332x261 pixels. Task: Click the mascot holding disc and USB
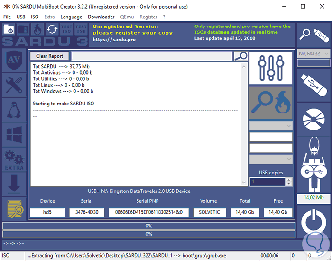[x=314, y=164]
